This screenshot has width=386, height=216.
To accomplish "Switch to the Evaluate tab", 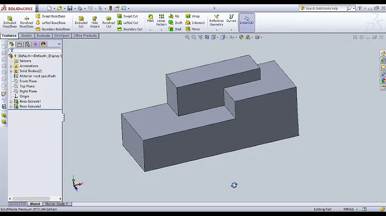I will [x=43, y=36].
